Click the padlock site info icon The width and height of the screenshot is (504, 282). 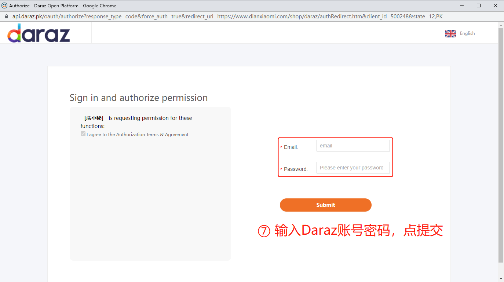(x=6, y=17)
